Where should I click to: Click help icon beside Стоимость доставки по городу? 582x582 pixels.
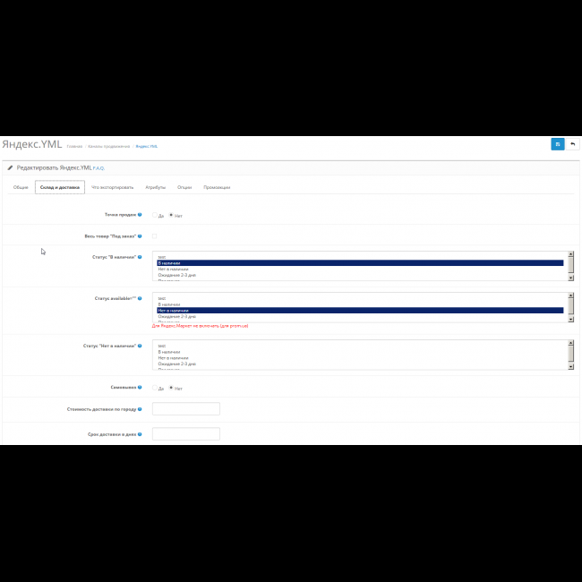click(140, 408)
